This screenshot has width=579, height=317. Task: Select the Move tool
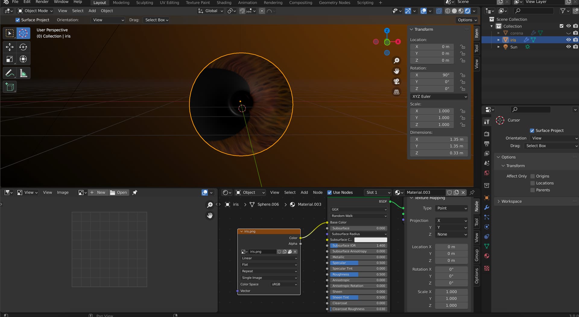10,47
